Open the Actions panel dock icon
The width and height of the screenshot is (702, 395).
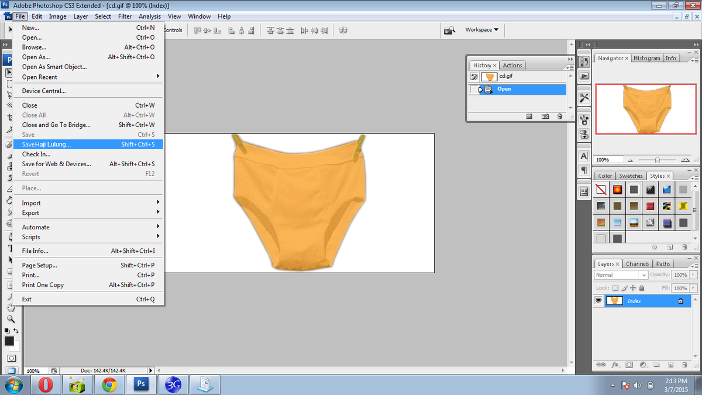[x=584, y=76]
